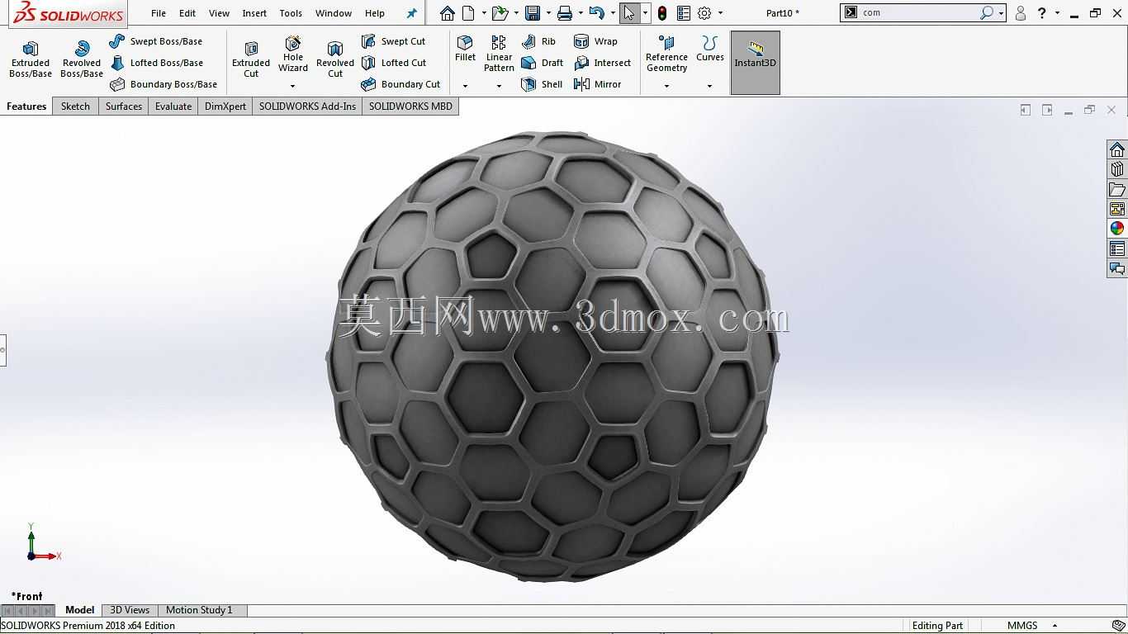Switch to the 3D Views tab

(130, 610)
